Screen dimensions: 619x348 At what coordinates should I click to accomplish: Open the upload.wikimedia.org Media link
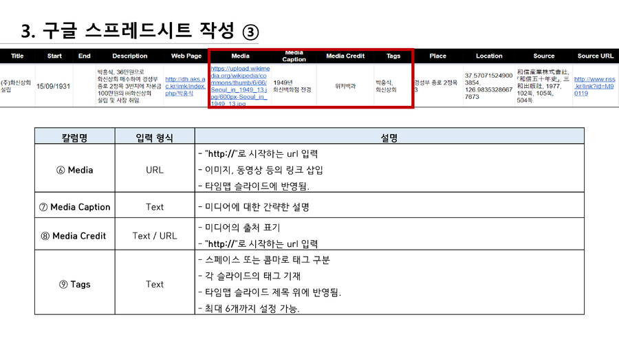click(240, 86)
